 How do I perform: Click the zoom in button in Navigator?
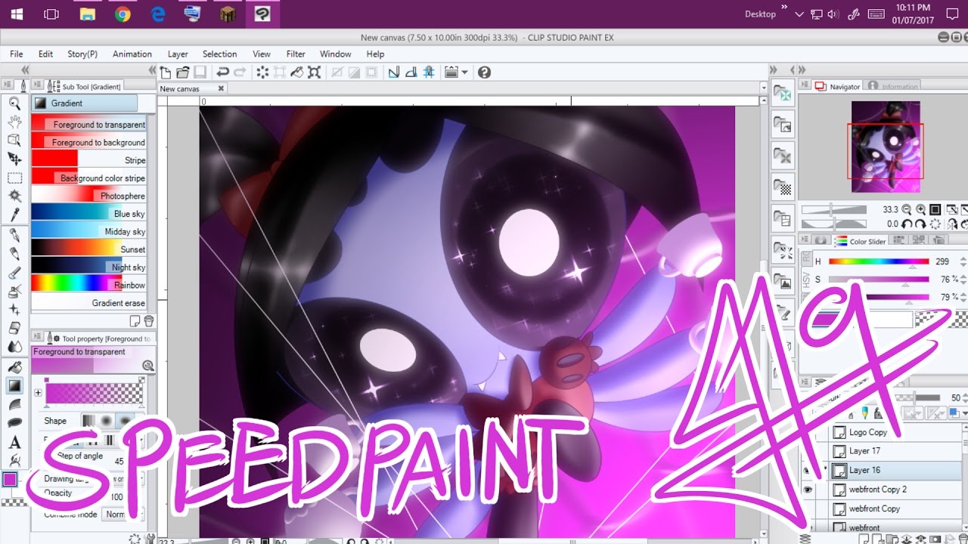point(920,209)
